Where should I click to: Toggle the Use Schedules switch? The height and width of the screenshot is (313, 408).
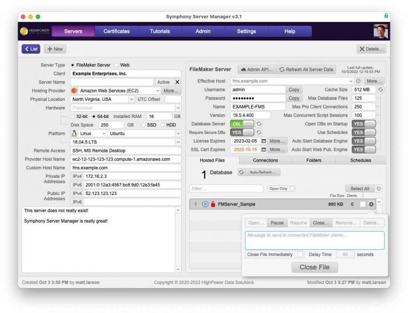tap(364, 132)
